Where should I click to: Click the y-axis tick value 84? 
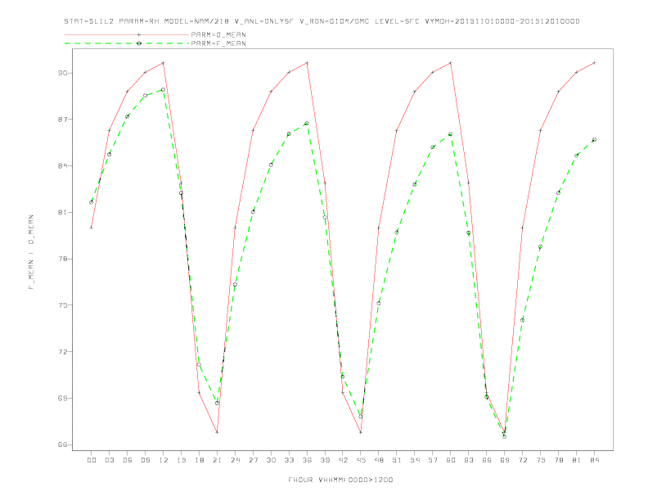pyautogui.click(x=62, y=166)
